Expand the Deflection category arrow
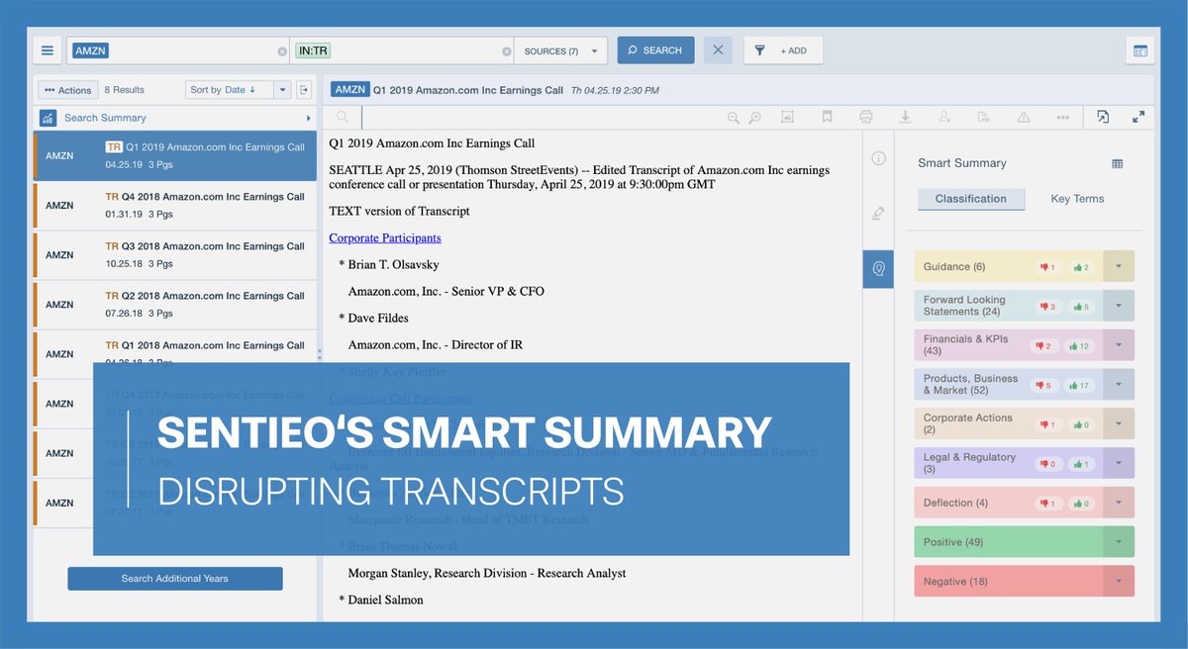This screenshot has height=649, width=1188. (x=1118, y=503)
